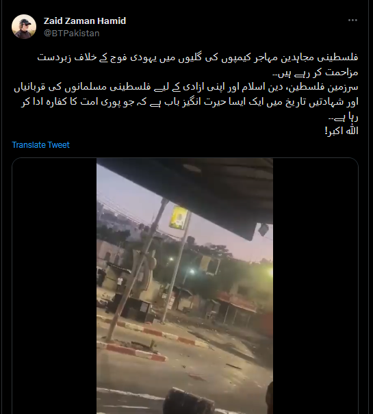Click the third Urdu line beginning سرزمین فلسطین

click(186, 88)
